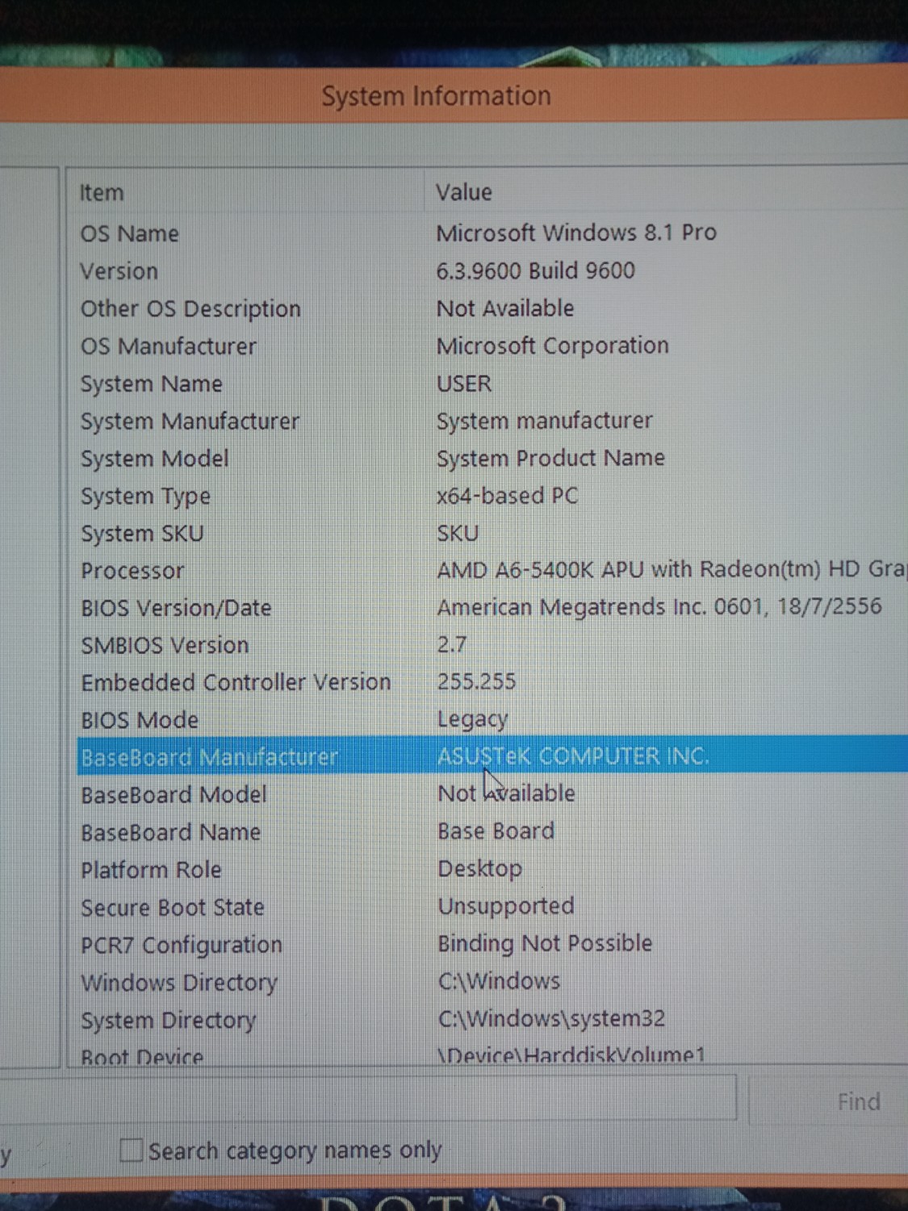Screen dimensions: 908x1211
Task: Select the Secure Boot State row
Action: 492,907
